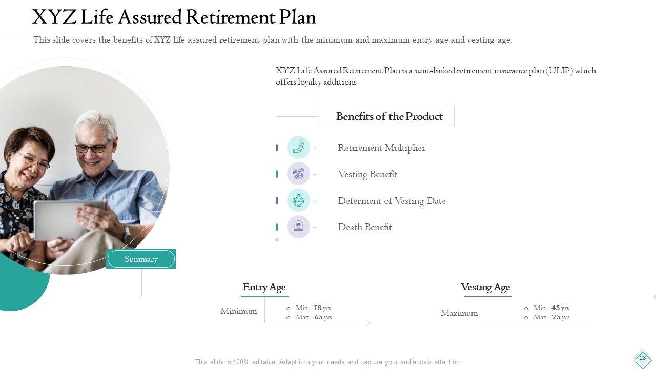This screenshot has height=369, width=656.
Task: Click the hand-with-money Retirement Multiplier icon
Action: click(298, 148)
